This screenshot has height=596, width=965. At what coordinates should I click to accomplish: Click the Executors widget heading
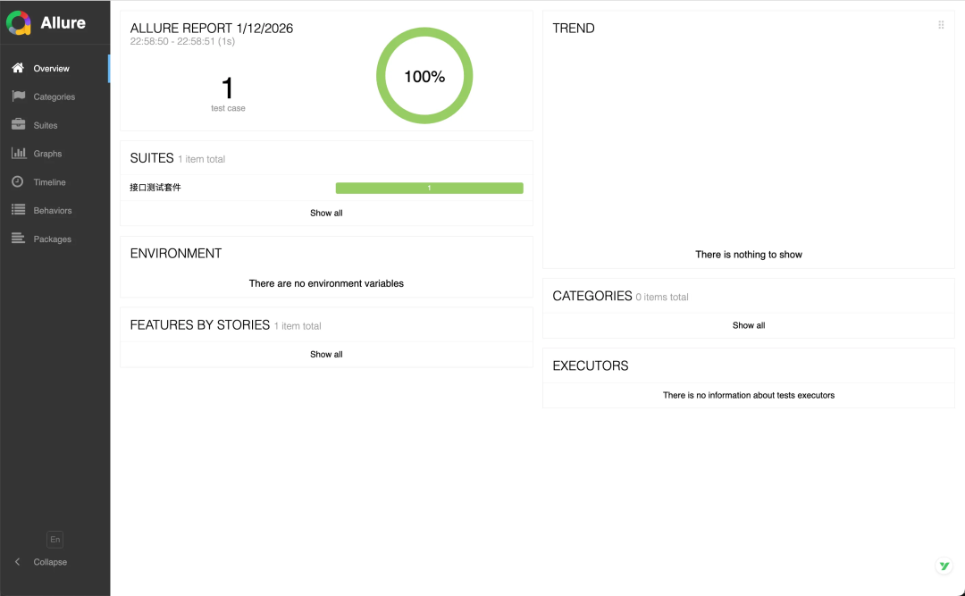pyautogui.click(x=591, y=365)
